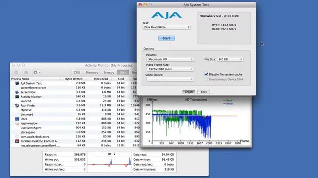Sort by the Bytes Written column header
318x178 pixels.
74,79
